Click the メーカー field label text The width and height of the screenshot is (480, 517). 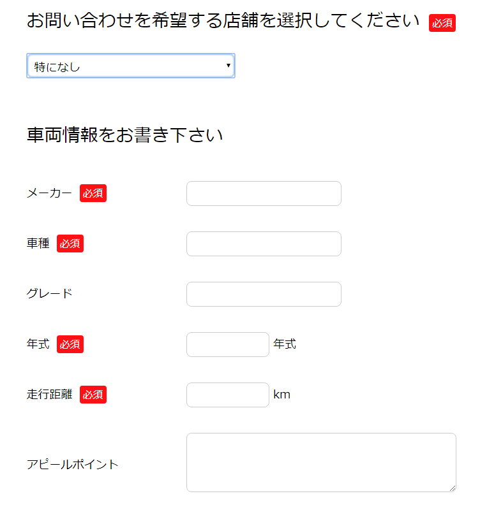(x=48, y=194)
